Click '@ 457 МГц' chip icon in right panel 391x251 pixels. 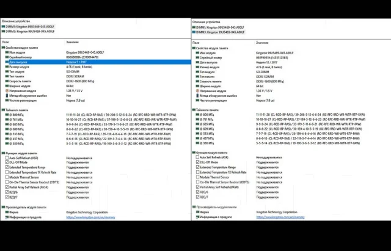tap(197, 138)
